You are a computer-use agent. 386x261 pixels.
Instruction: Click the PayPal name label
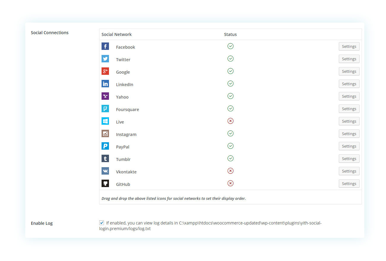(123, 147)
